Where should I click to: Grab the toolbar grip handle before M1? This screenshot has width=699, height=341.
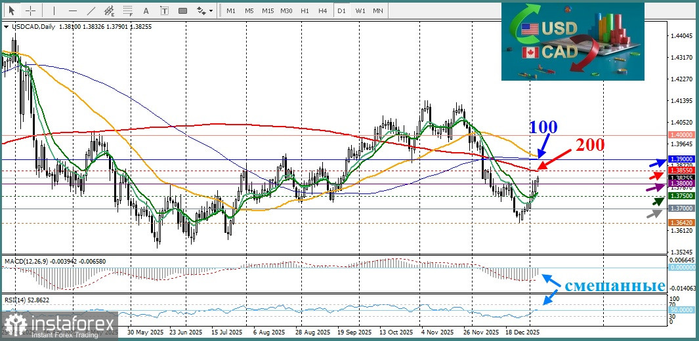tap(221, 10)
